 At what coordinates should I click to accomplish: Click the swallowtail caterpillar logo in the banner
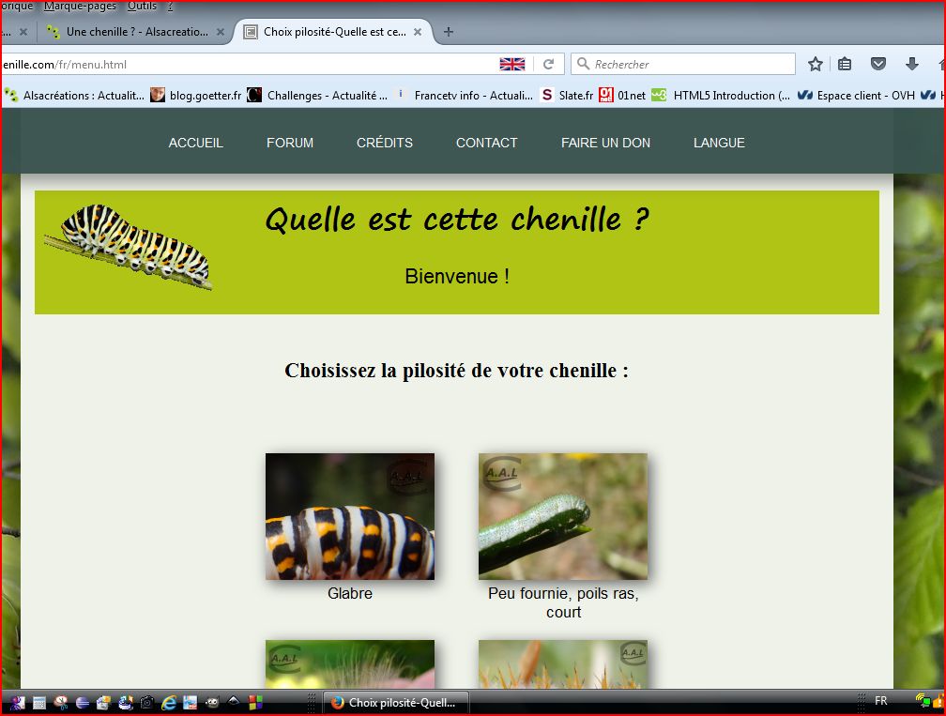pyautogui.click(x=129, y=246)
